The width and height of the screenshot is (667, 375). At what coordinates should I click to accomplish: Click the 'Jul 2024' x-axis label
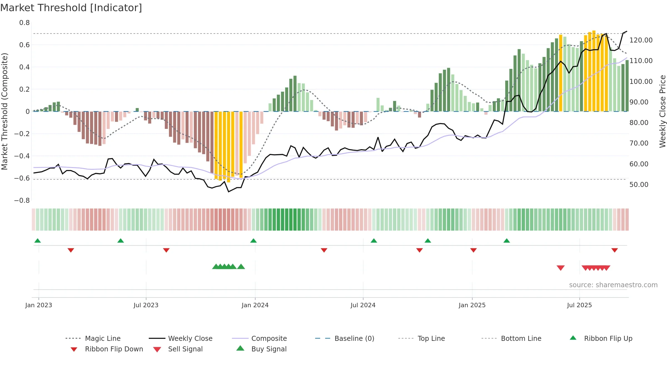click(x=363, y=305)
